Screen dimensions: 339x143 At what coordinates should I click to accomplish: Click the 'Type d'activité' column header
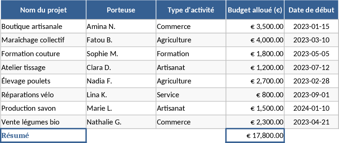point(190,10)
